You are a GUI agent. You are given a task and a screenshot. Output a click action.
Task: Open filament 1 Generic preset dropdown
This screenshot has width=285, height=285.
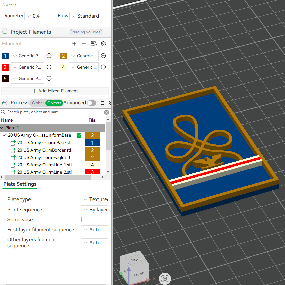pos(27,56)
